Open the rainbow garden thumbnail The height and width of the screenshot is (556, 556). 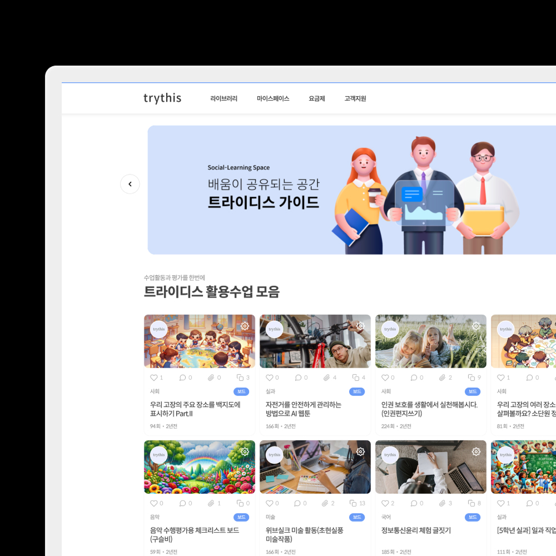(x=199, y=466)
